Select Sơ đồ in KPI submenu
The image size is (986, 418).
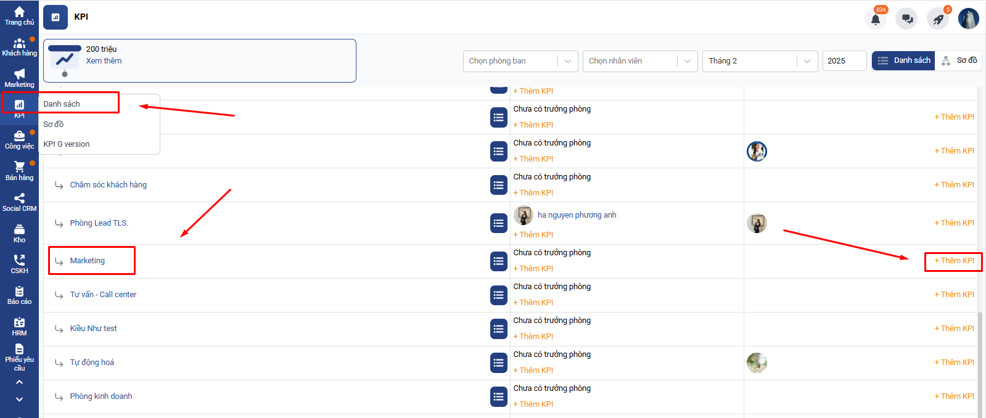pyautogui.click(x=54, y=124)
